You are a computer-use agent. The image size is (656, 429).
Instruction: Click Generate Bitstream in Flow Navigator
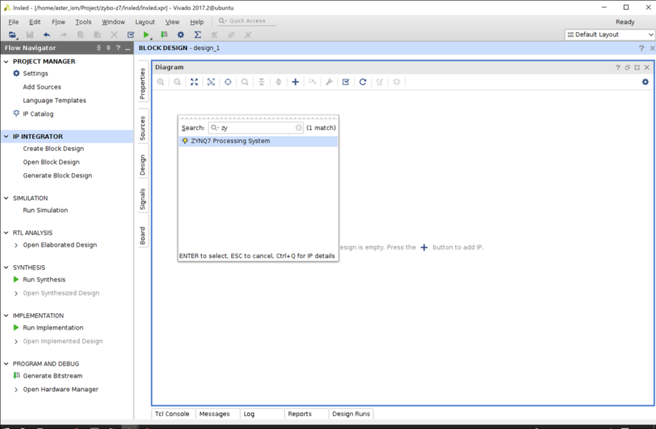point(53,376)
